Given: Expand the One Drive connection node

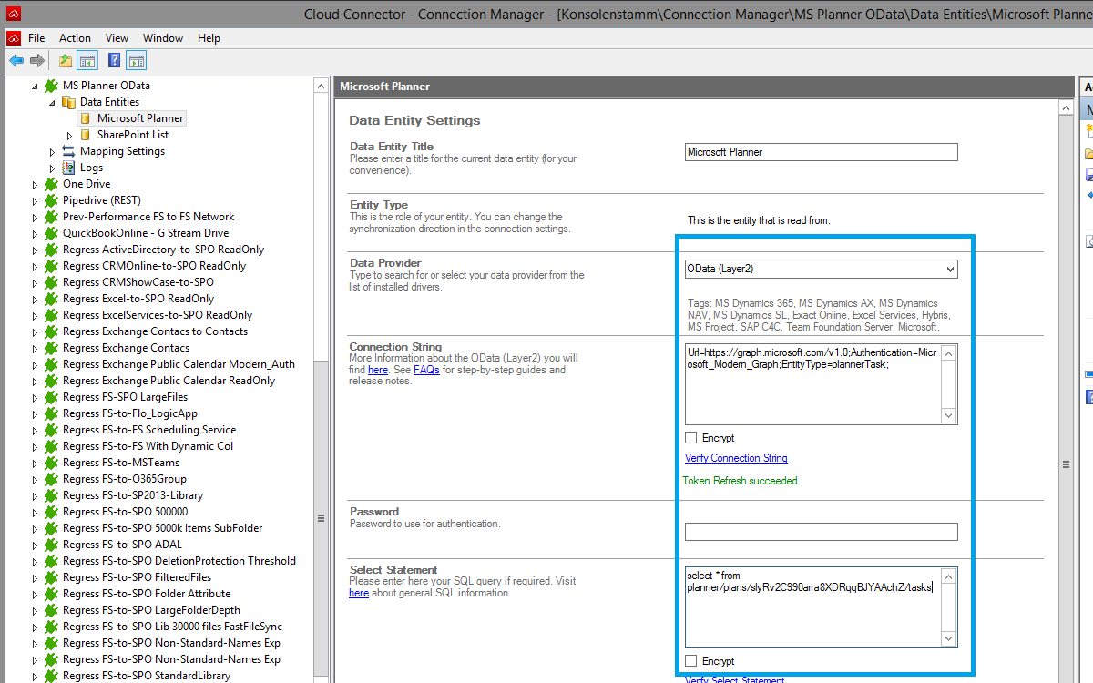Looking at the screenshot, I should pos(36,184).
